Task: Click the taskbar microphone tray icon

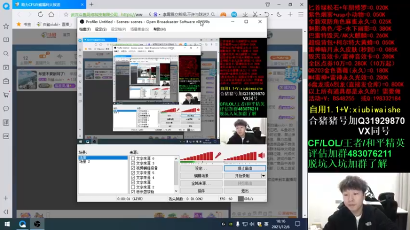Action: point(237,224)
